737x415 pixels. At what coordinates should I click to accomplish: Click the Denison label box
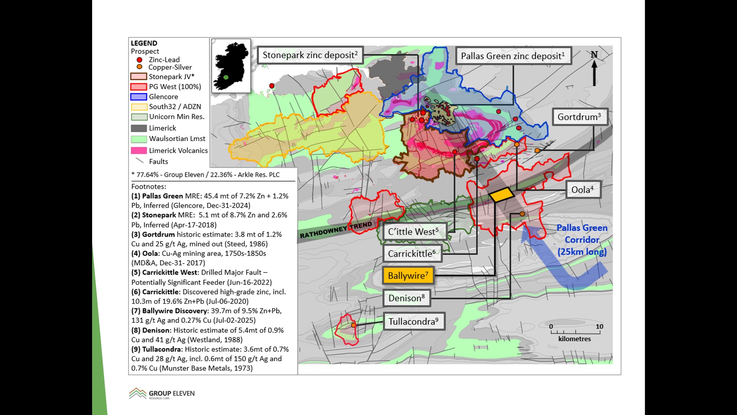click(x=407, y=298)
